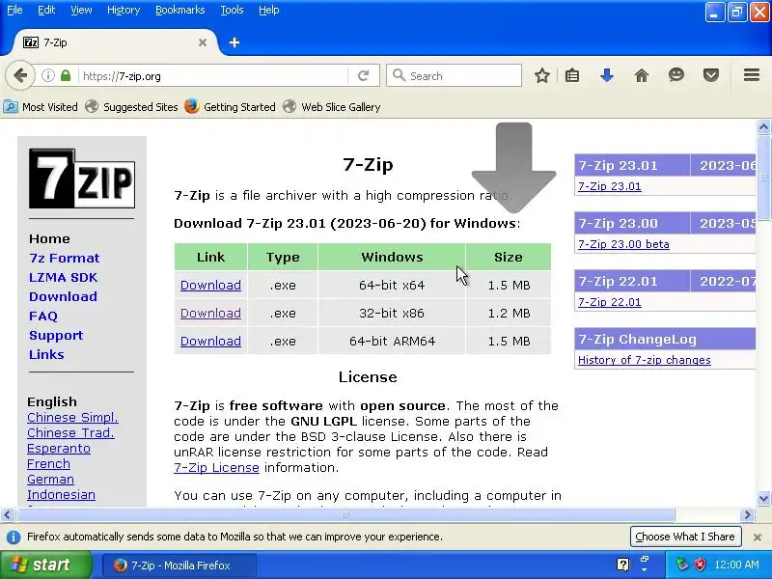Screen dimensions: 772x579
Task: Reload the page with refresh icon
Action: [364, 76]
